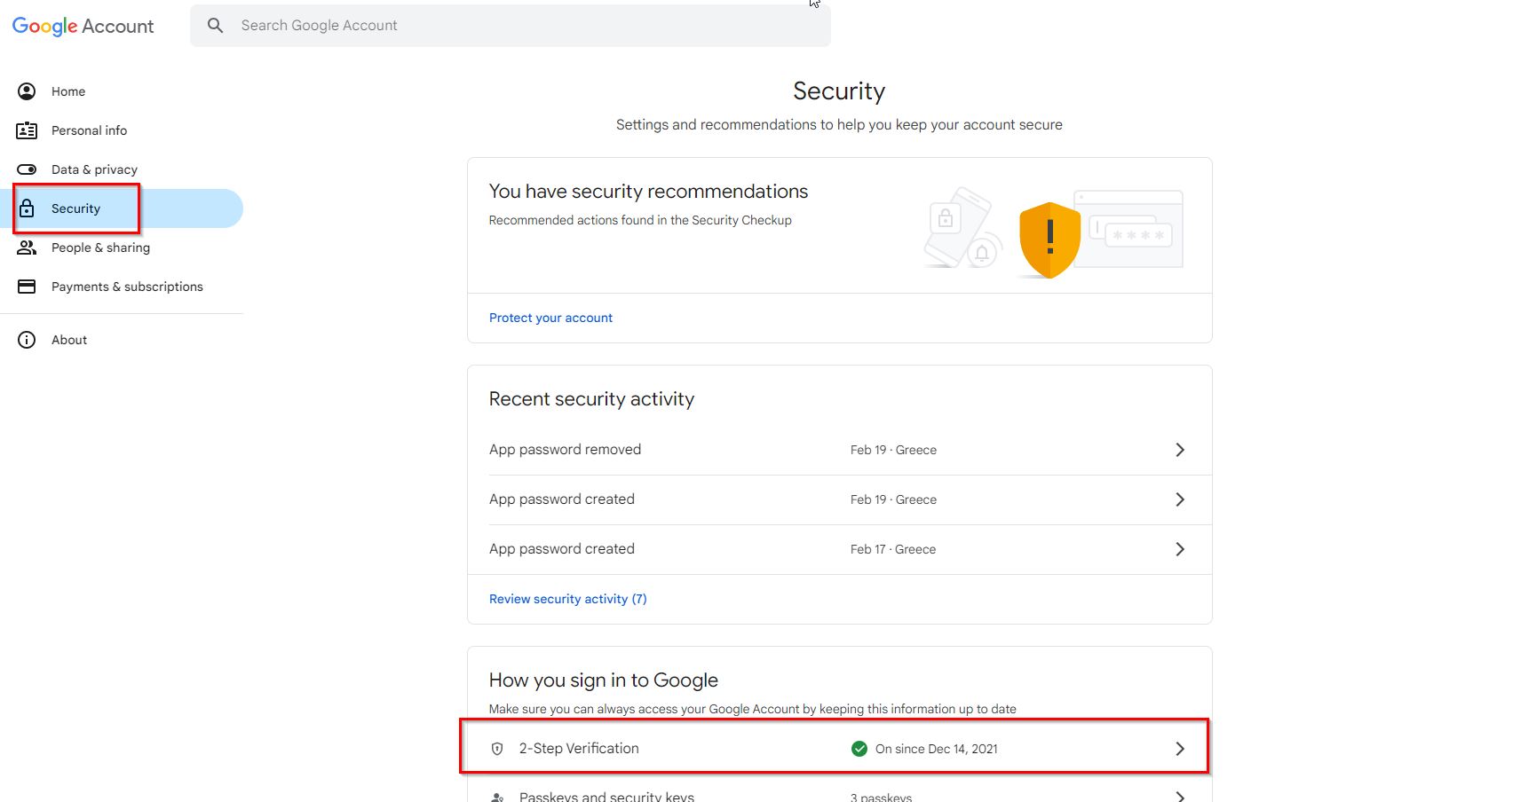Click the App password removed text

tap(565, 450)
